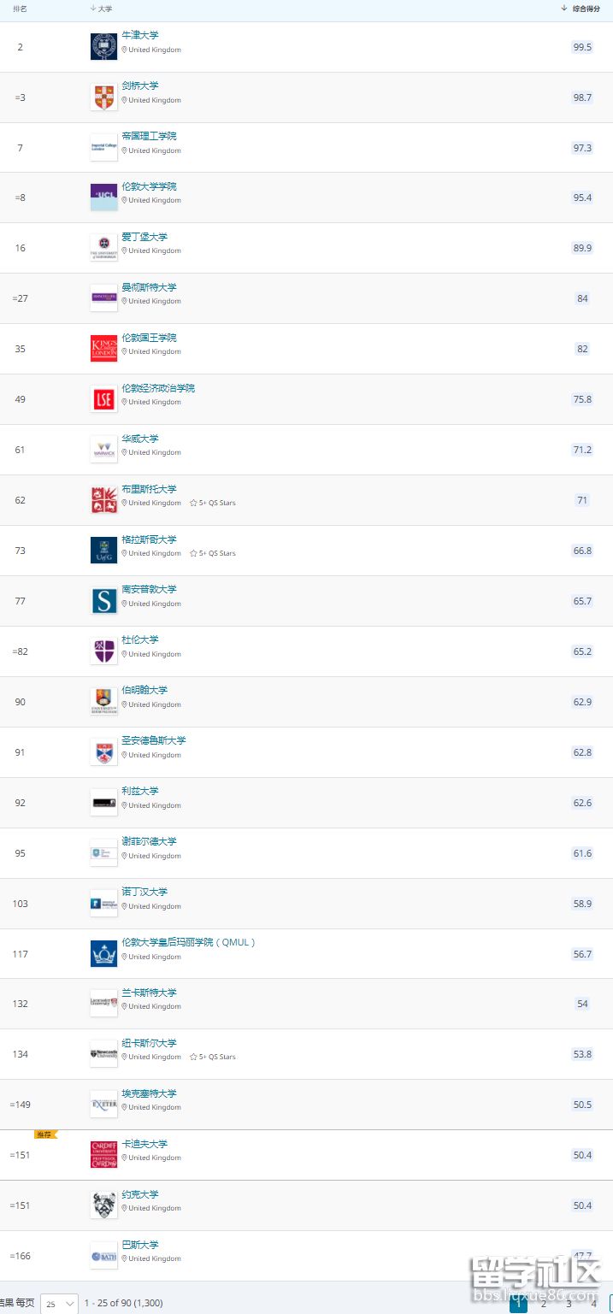This screenshot has height=1314, width=613.
Task: Click the Durham University purple shield logo
Action: [103, 651]
